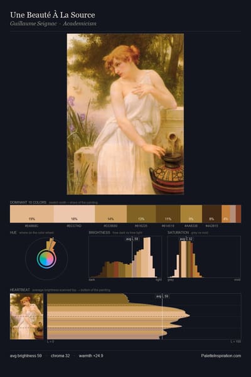Screen dimensions: 251x377
Task: Click the 'dark' axis label under brightness
Action: pyautogui.click(x=92, y=280)
